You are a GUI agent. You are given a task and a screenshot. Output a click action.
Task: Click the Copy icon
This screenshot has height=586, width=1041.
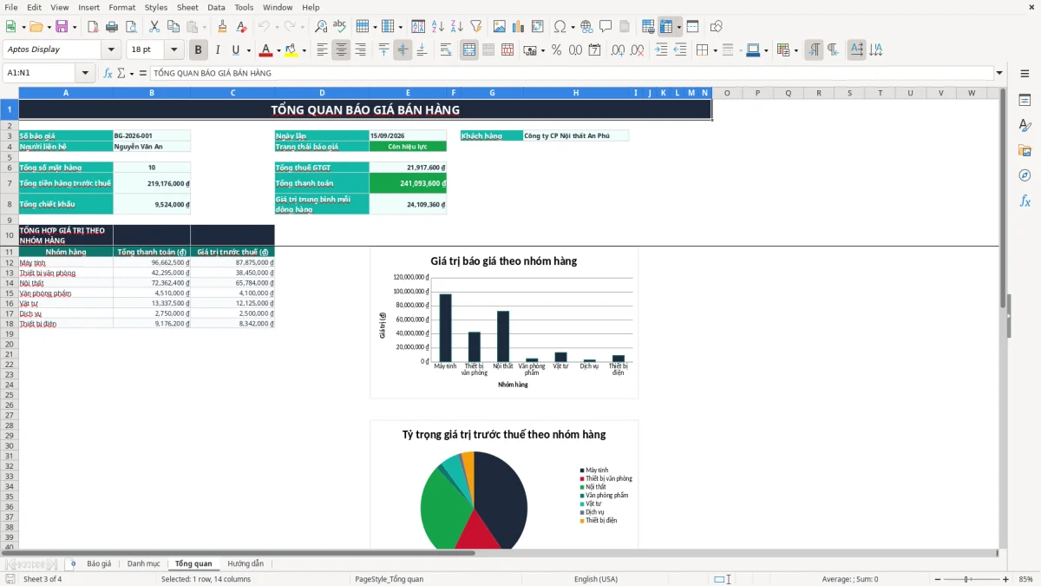point(173,26)
